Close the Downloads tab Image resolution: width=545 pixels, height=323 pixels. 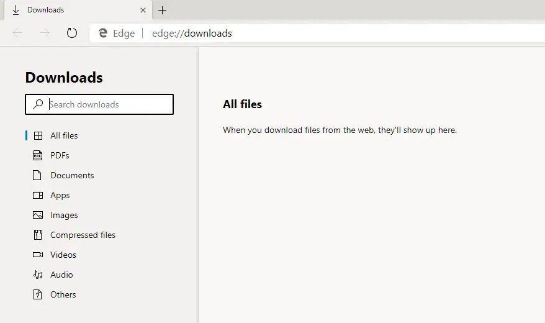click(143, 10)
